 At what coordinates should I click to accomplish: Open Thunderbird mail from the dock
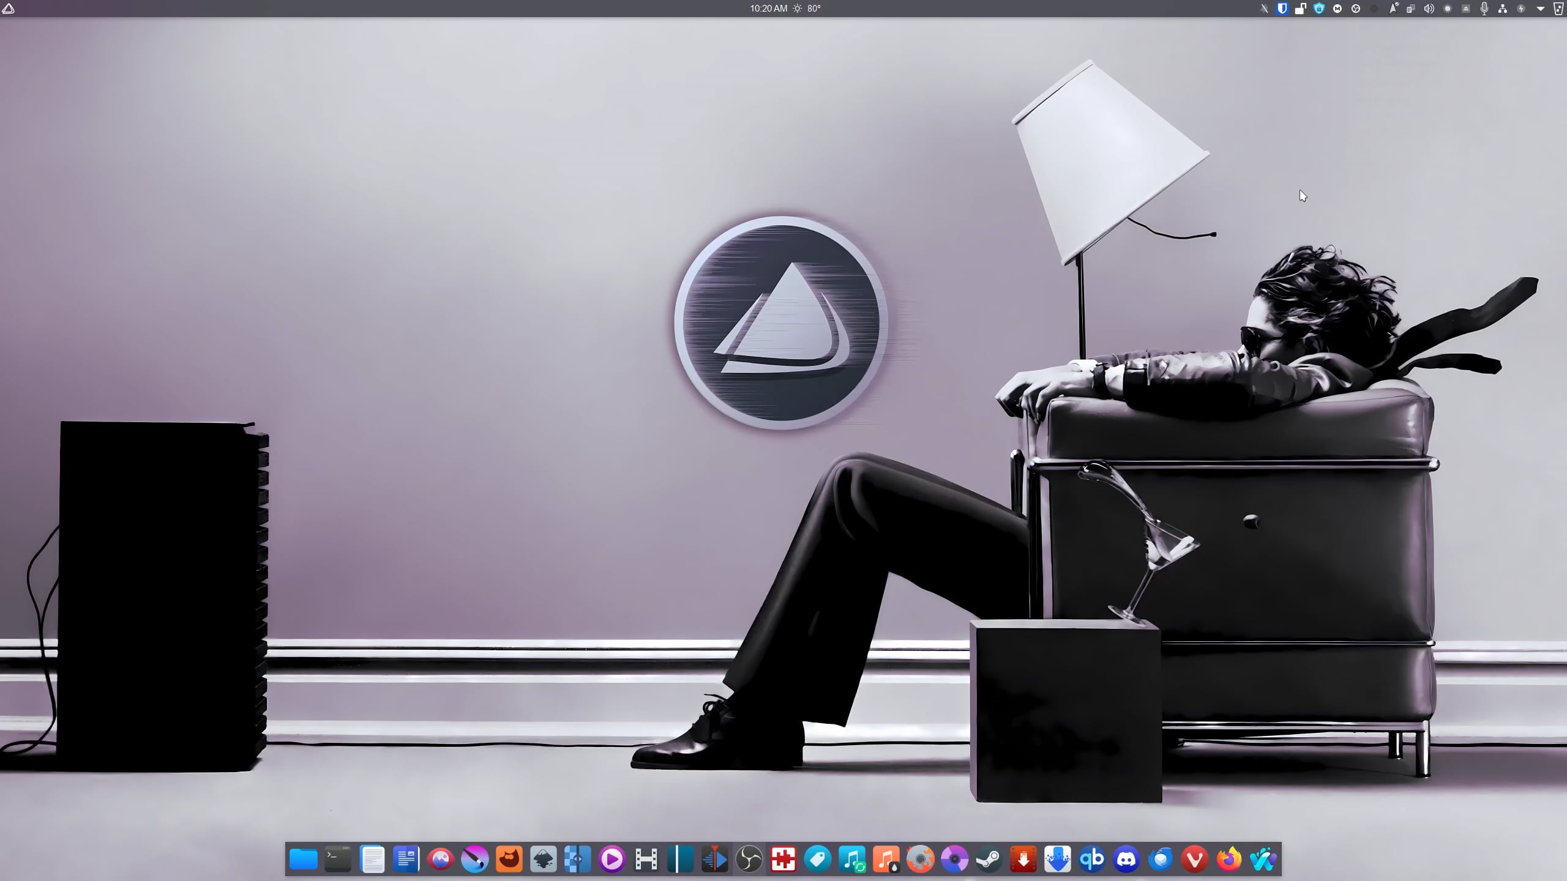point(1161,860)
